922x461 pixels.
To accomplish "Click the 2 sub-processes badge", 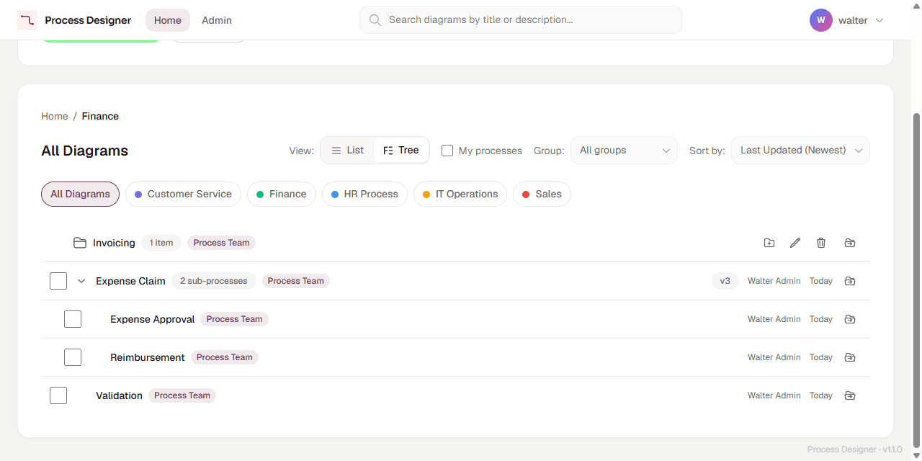I will [213, 281].
